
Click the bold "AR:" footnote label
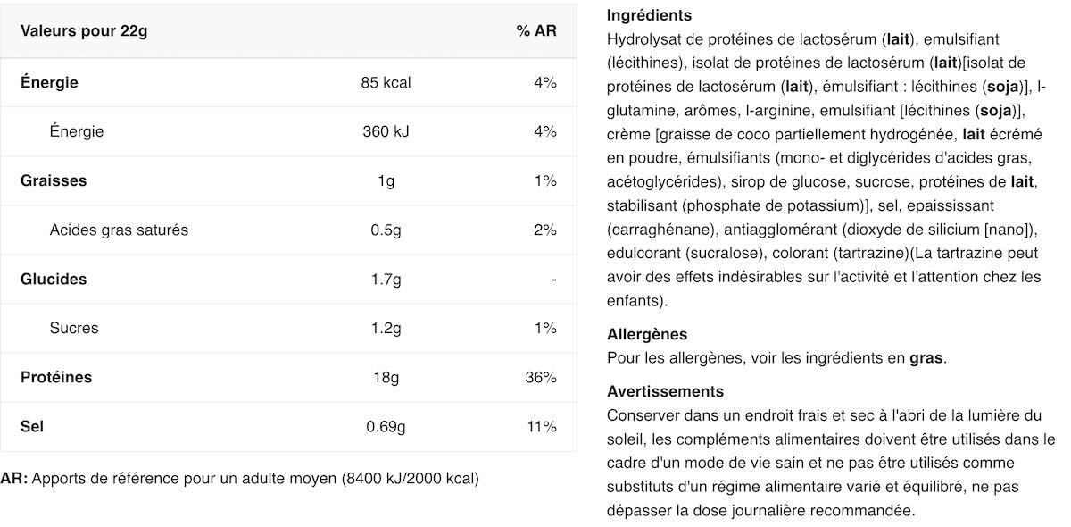pyautogui.click(x=14, y=478)
